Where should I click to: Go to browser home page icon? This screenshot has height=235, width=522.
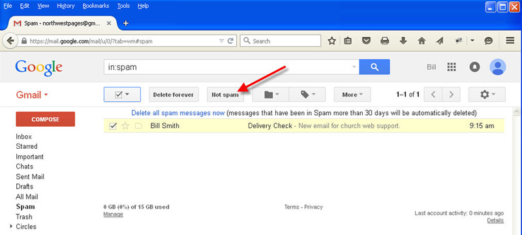[422, 41]
